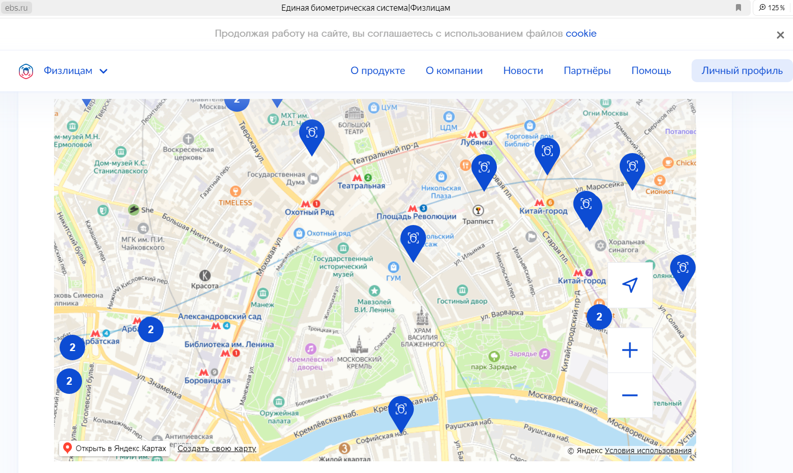Click the Хоральная синагога label
Image resolution: width=793 pixels, height=473 pixels.
[x=626, y=246]
